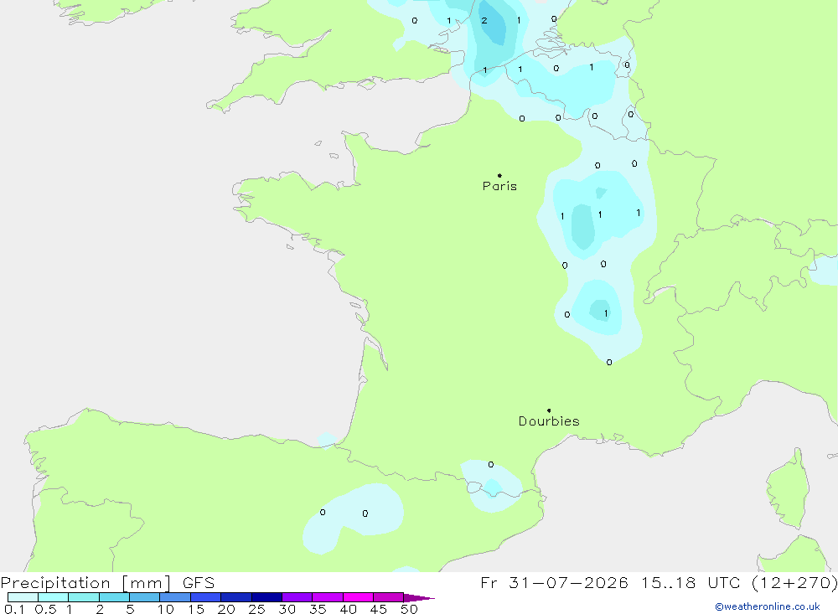This screenshot has width=838, height=614.
Task: Select the 30 mm purple legend swatch
Action: click(x=297, y=597)
